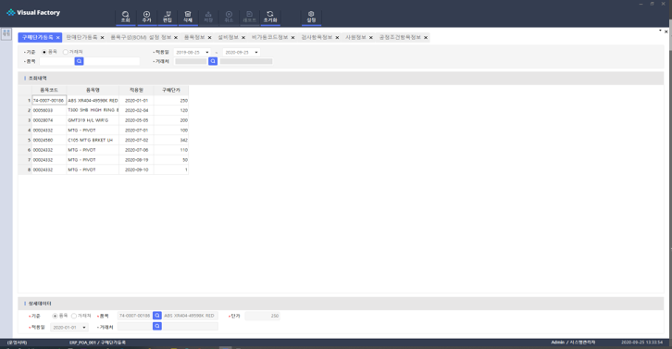The width and height of the screenshot is (672, 349).
Task: Close the 구매단가등록 tab
Action: point(58,38)
